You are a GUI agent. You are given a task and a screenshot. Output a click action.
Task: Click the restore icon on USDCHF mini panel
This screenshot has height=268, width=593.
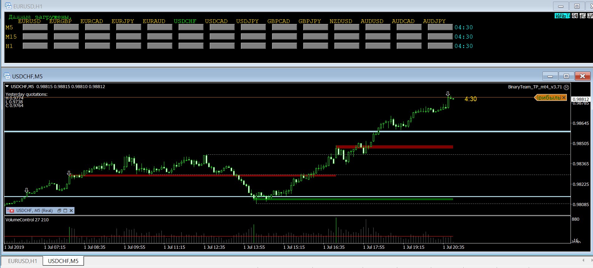[x=59, y=211]
